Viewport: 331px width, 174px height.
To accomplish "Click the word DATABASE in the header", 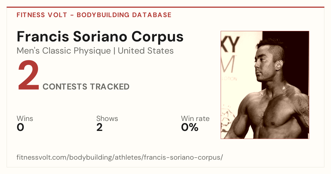I will coord(152,15).
